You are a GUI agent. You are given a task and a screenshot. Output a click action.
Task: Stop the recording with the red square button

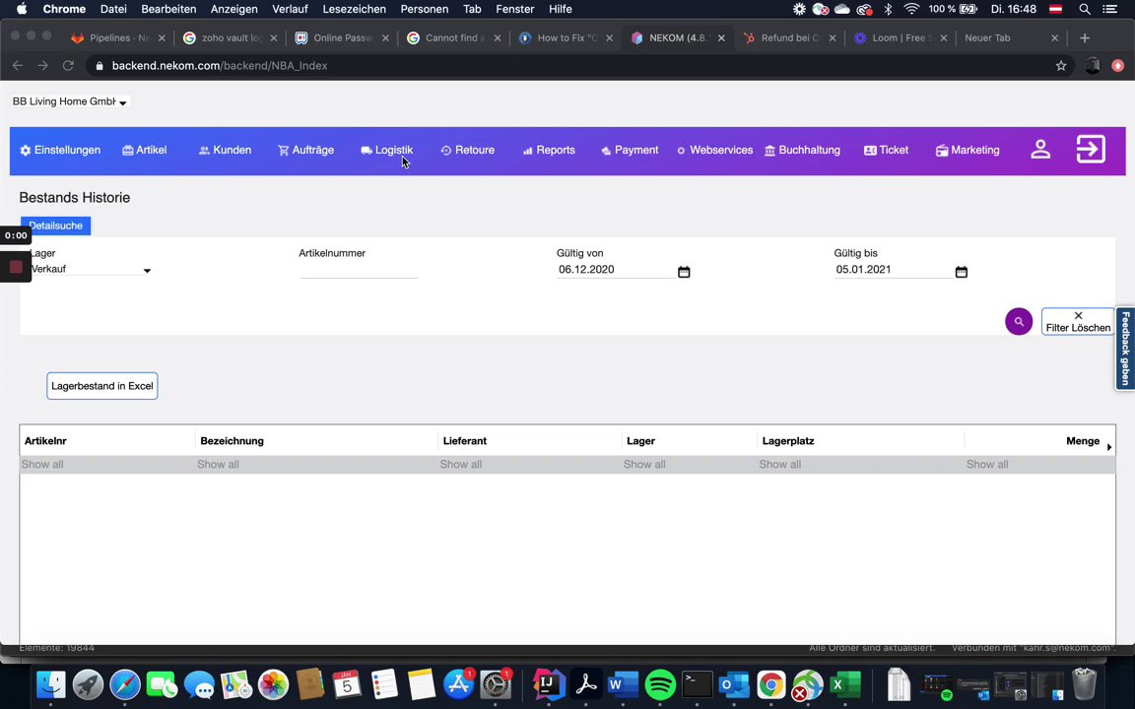coord(16,267)
